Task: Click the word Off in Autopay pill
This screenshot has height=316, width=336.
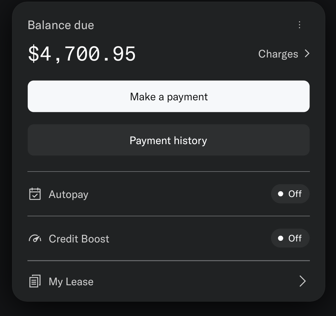Action: point(295,194)
